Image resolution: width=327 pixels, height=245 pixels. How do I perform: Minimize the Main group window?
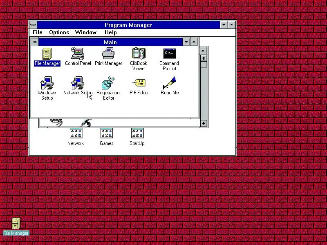pyautogui.click(x=186, y=42)
